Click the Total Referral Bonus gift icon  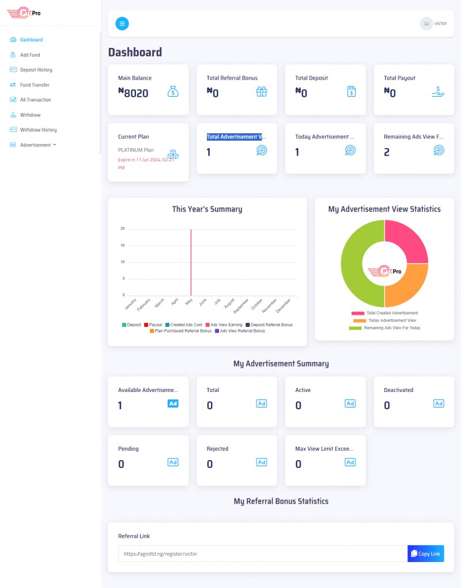(262, 92)
